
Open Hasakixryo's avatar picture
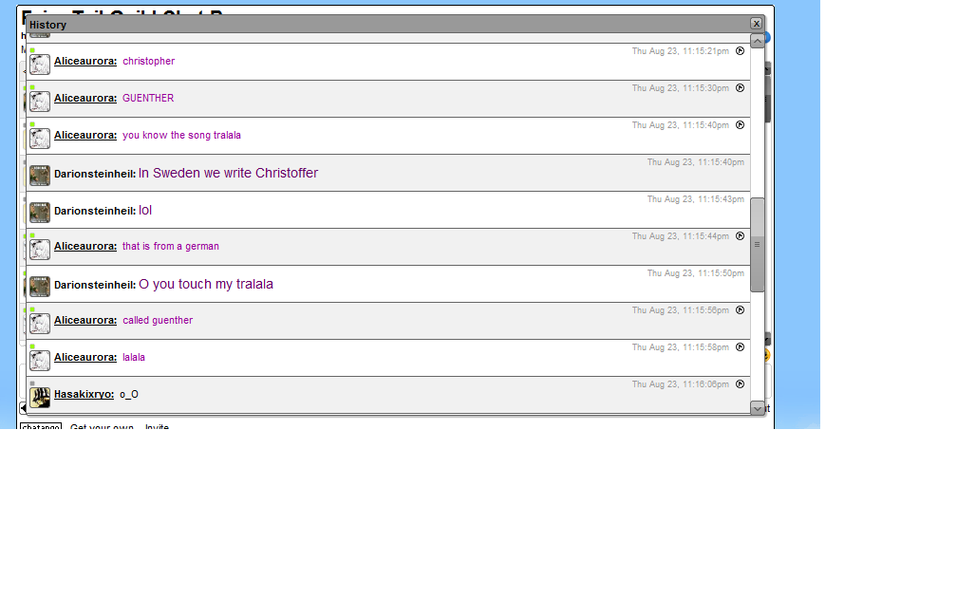point(40,398)
